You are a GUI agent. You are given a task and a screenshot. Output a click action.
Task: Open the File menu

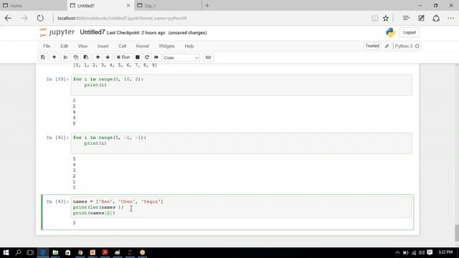coord(47,46)
